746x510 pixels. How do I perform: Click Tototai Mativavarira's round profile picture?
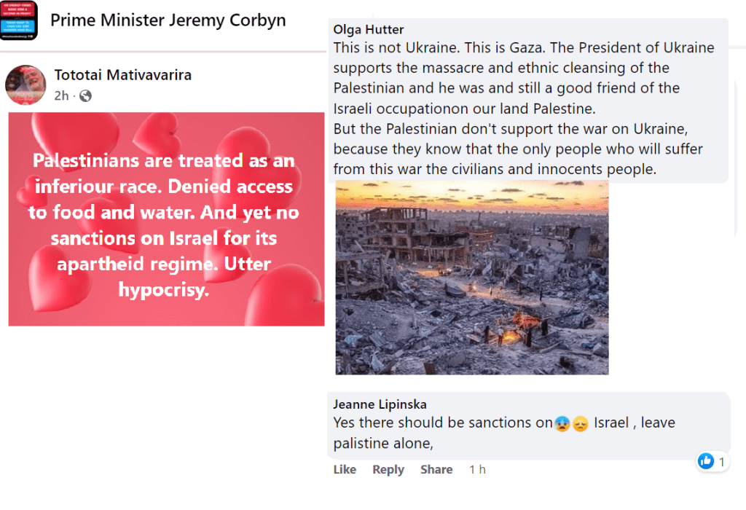coord(25,85)
